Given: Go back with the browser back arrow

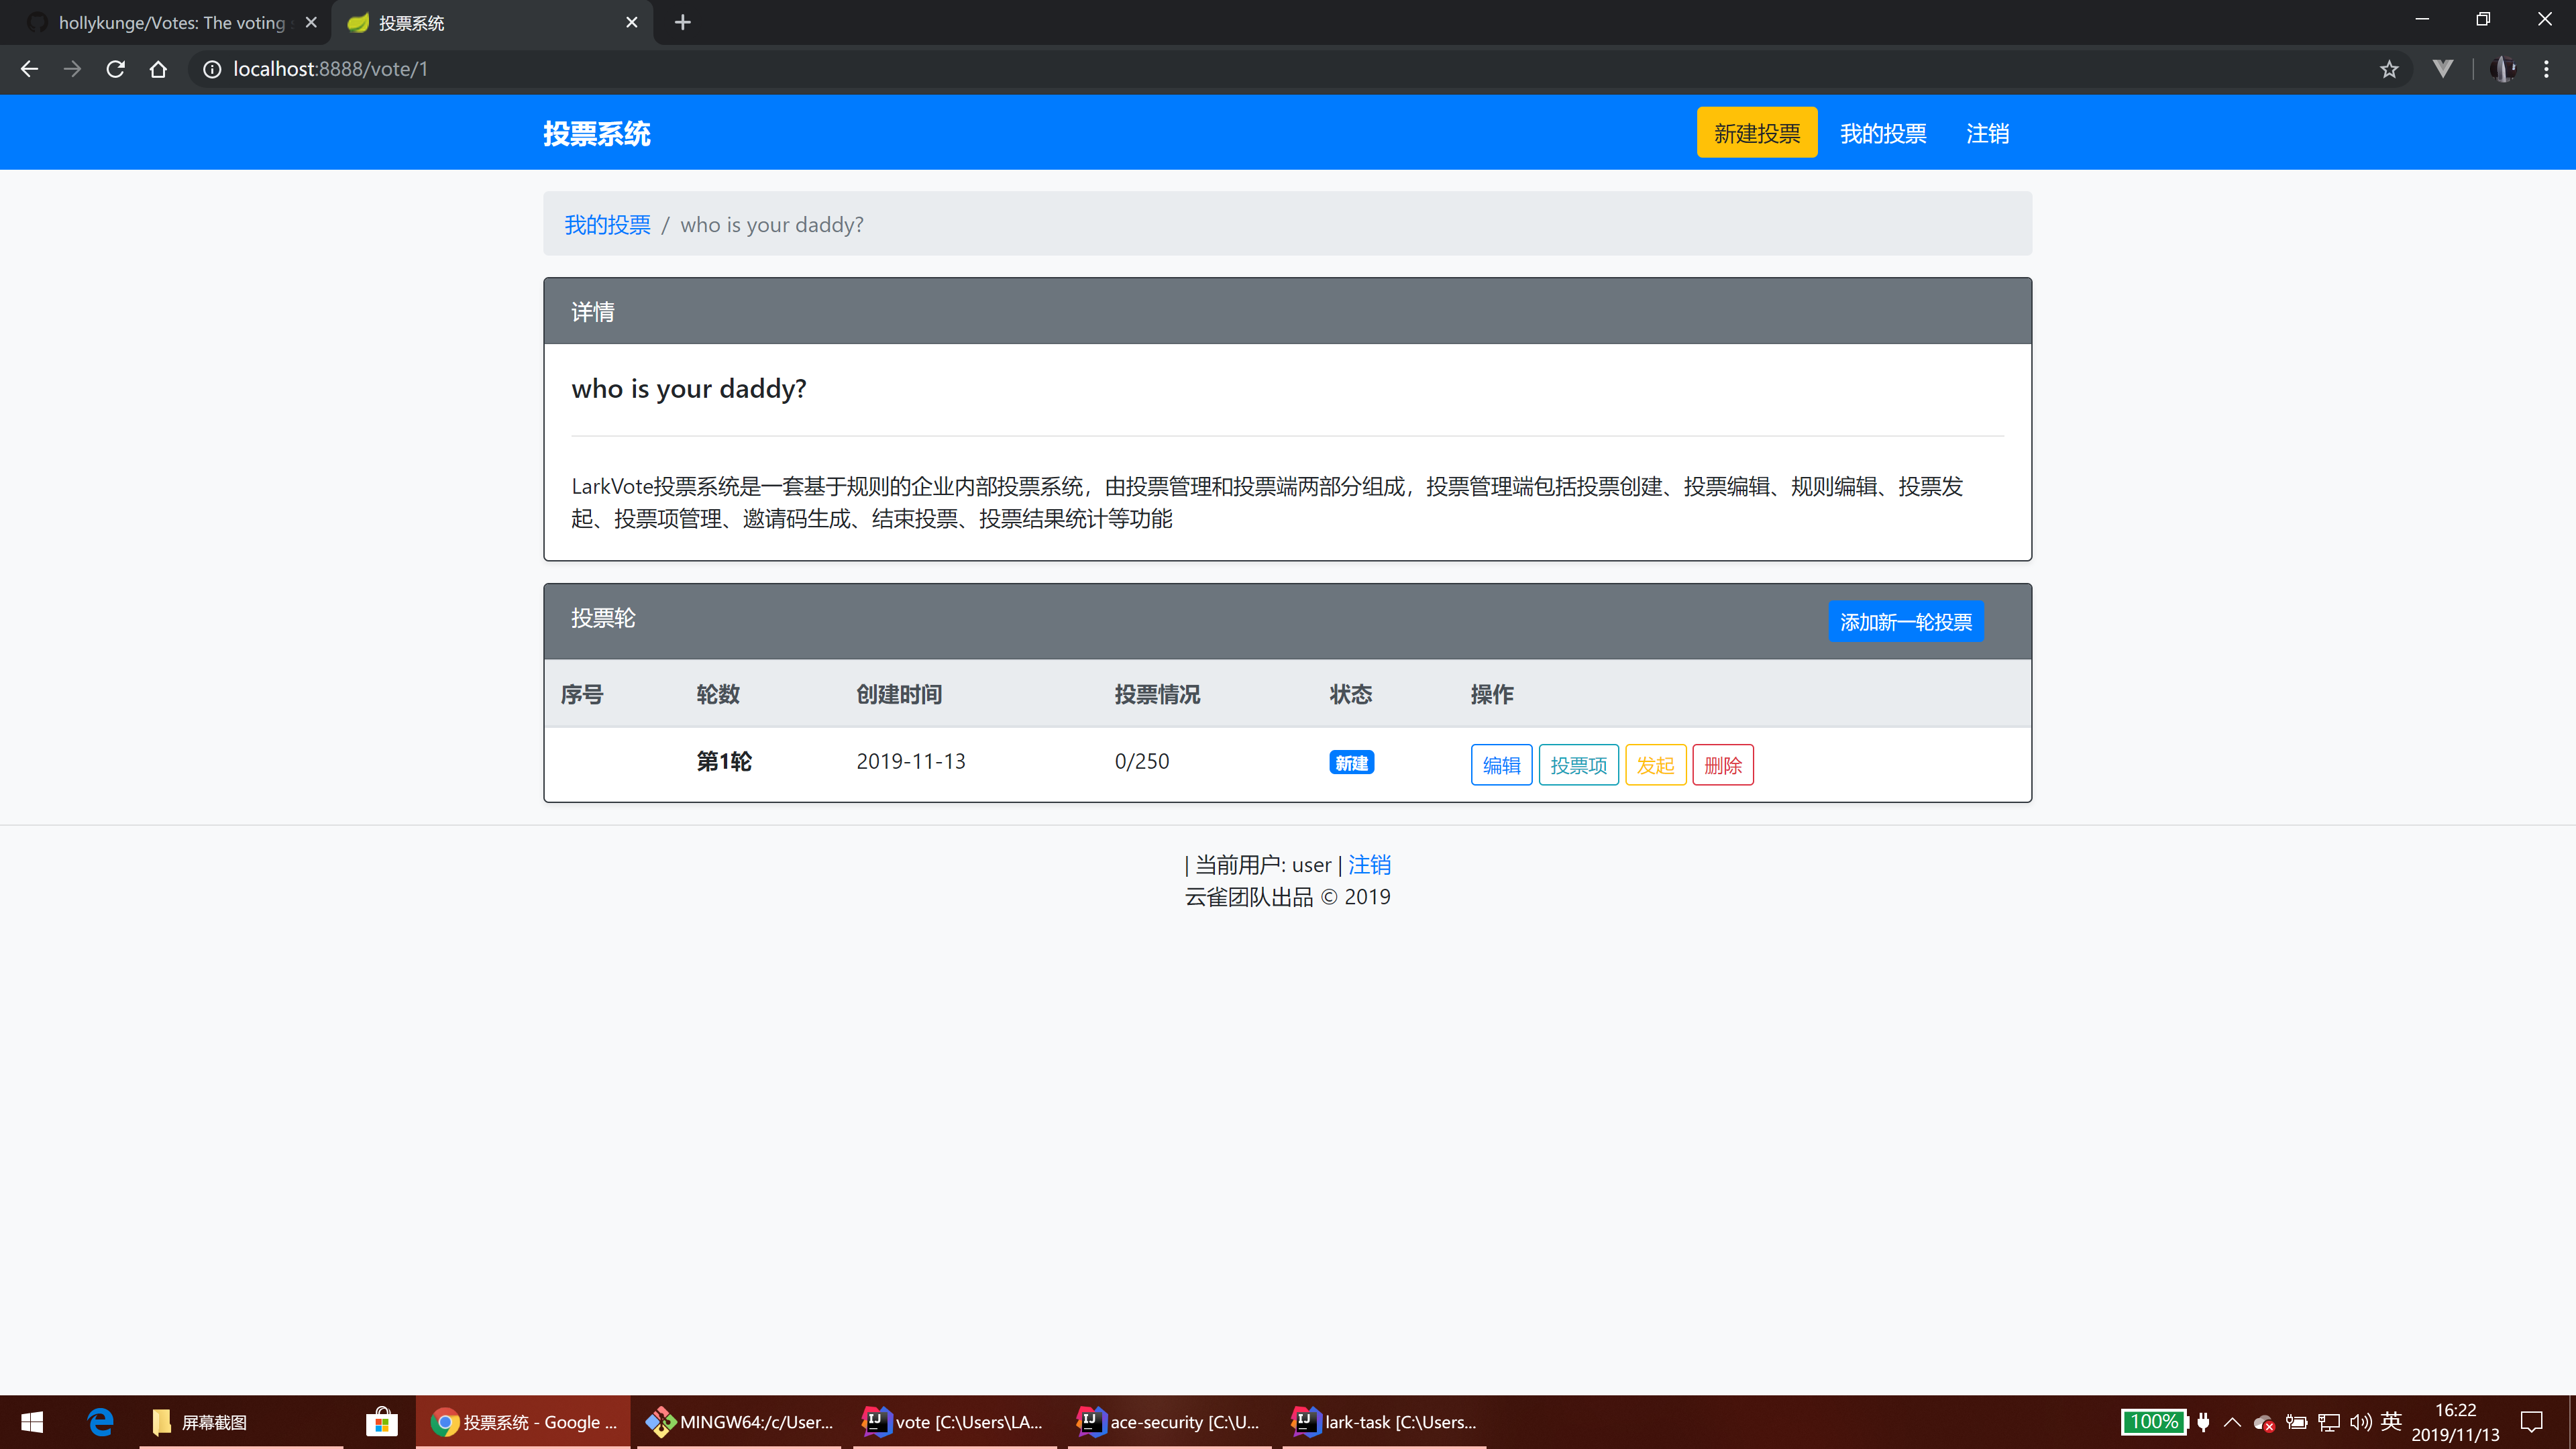Looking at the screenshot, I should point(29,69).
